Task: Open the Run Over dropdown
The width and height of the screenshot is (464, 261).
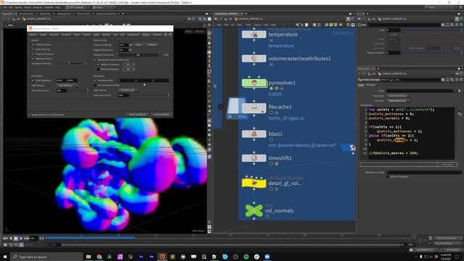Action: coord(398,101)
